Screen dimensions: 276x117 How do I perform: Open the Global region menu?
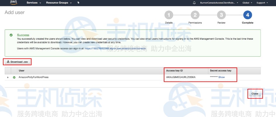[247, 3]
